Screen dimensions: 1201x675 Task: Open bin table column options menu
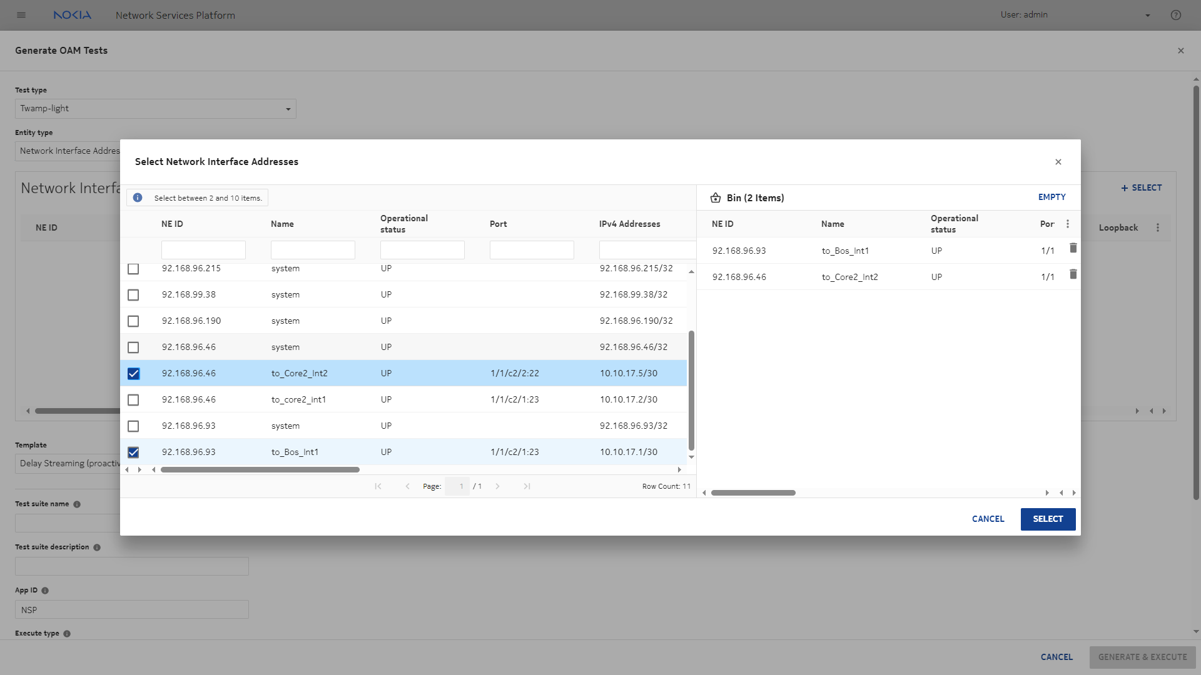(x=1068, y=224)
